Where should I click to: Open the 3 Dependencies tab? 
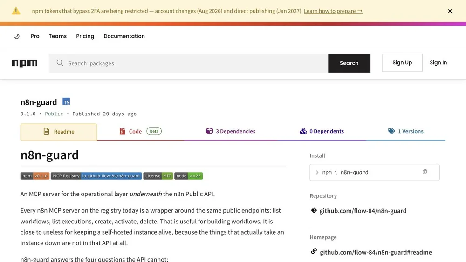[231, 131]
